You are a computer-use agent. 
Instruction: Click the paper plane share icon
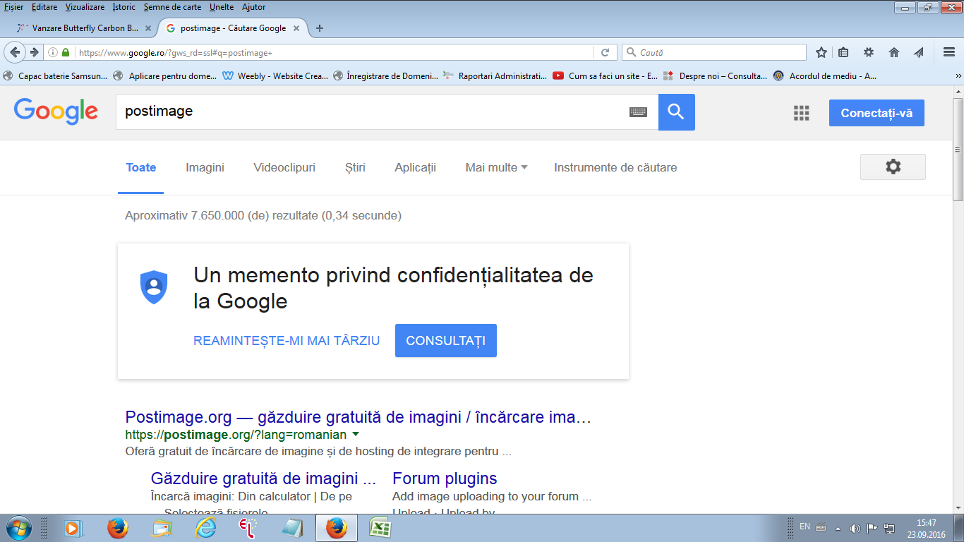918,52
